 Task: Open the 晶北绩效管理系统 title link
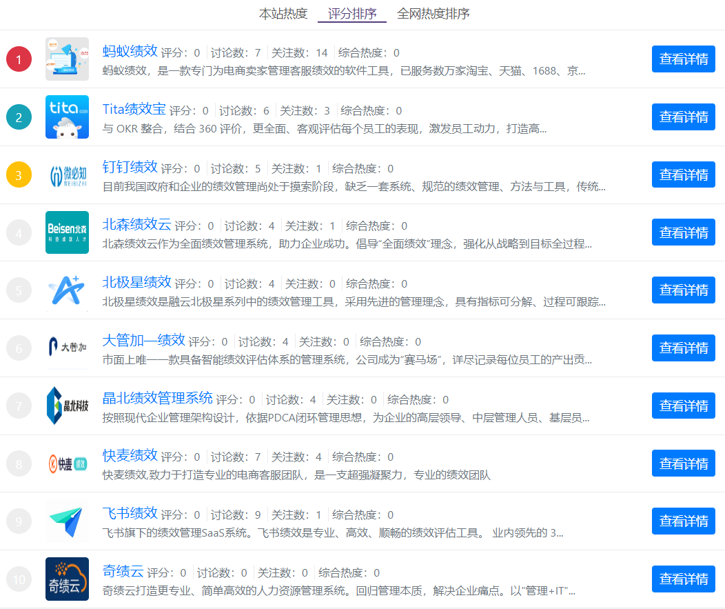(x=158, y=397)
